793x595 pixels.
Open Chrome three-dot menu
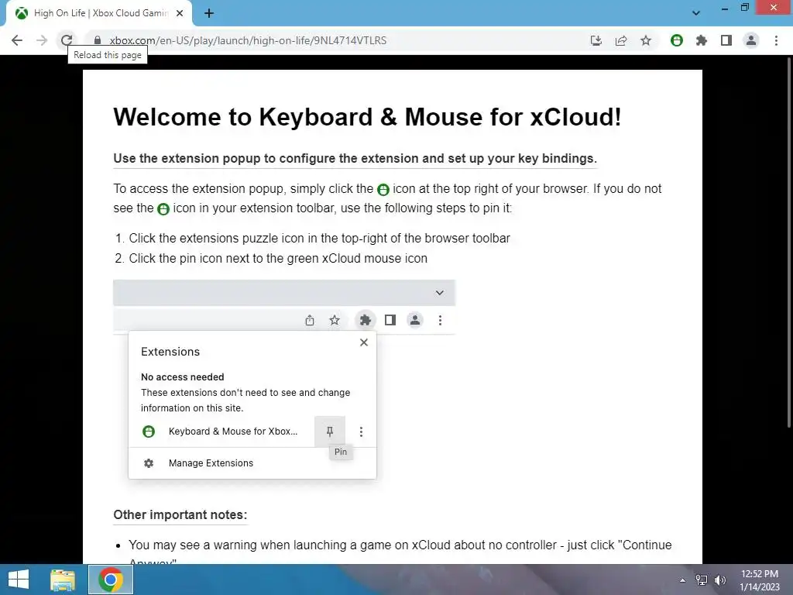pos(776,40)
